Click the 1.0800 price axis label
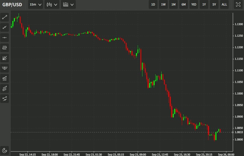 [x=239, y=139]
